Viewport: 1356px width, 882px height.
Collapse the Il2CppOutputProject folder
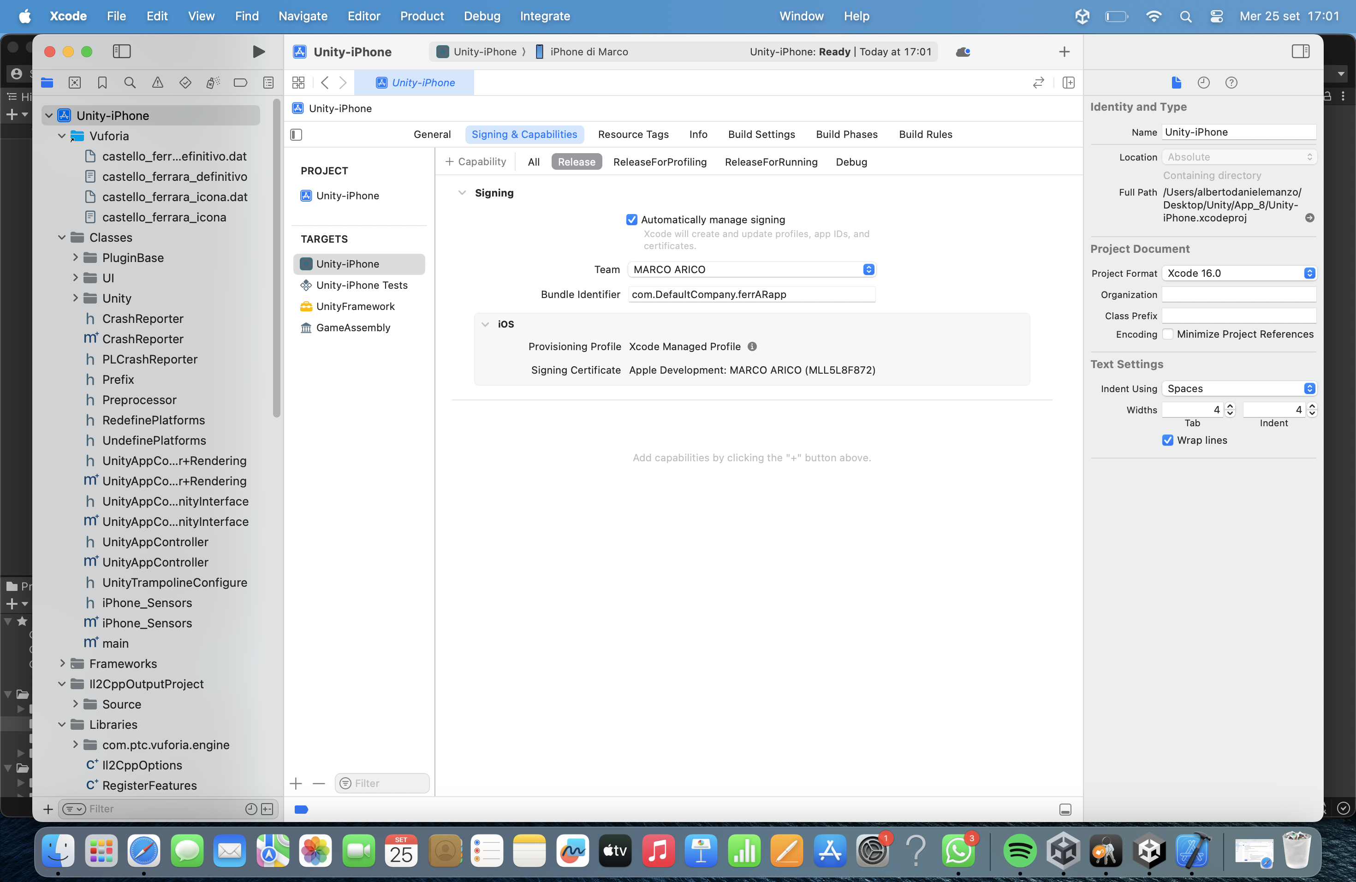[61, 684]
